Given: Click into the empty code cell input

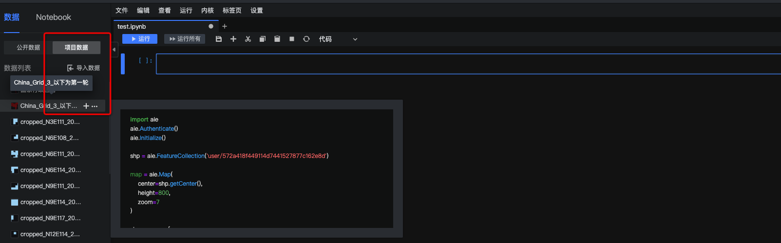Looking at the screenshot, I should tap(468, 64).
